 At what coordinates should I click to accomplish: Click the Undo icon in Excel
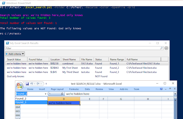[31, 84]
